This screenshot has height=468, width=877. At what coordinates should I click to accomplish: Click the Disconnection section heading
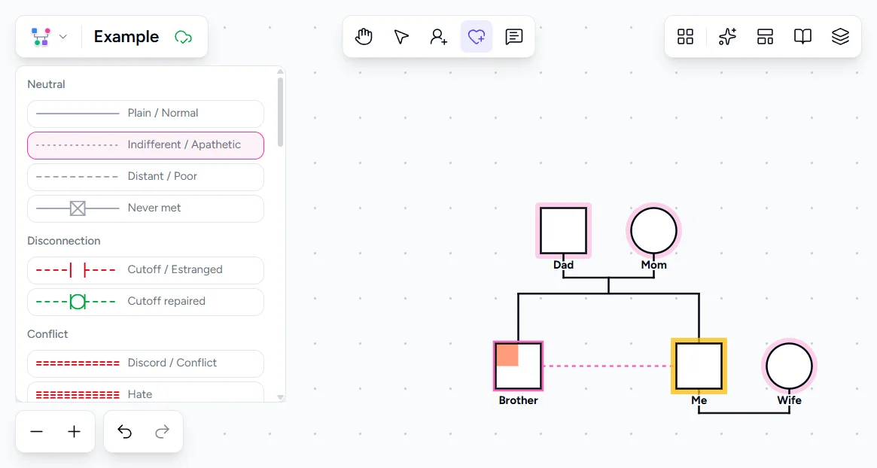64,241
